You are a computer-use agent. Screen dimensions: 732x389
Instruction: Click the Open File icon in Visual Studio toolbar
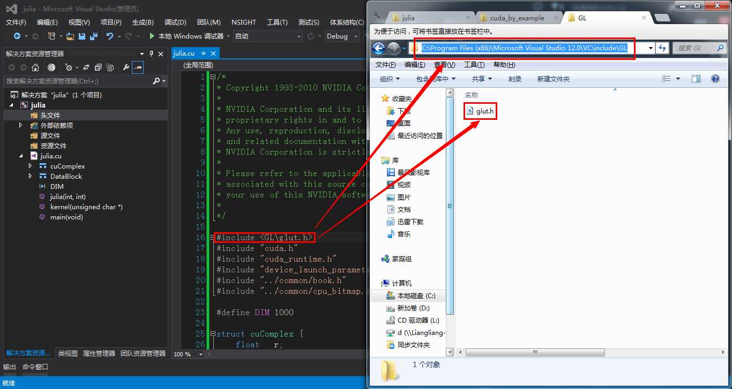click(x=70, y=36)
